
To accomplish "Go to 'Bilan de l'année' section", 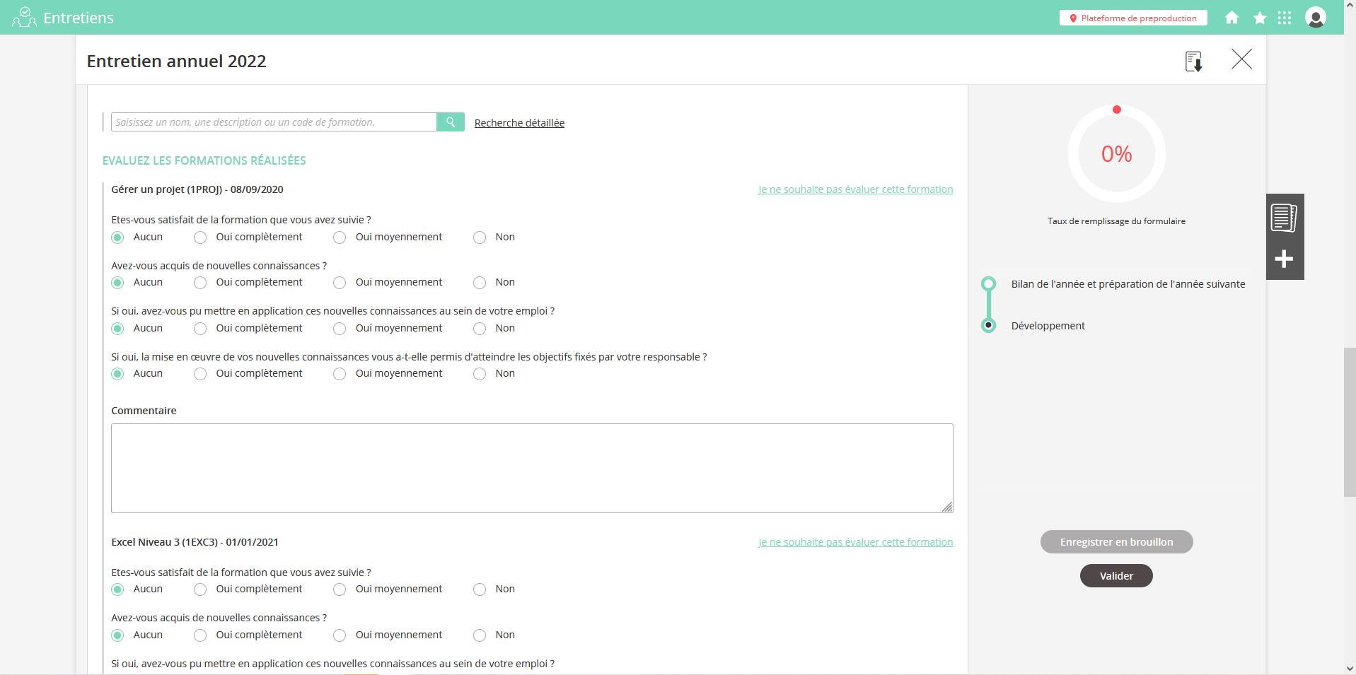I will point(1128,284).
